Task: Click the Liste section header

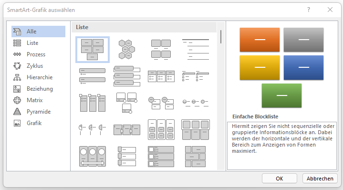Action: pyautogui.click(x=144, y=27)
